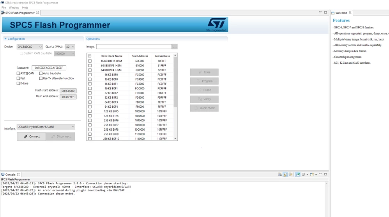Screen dimensions: 389x217
Task: Click the Disconnect button
Action: (x=60, y=136)
